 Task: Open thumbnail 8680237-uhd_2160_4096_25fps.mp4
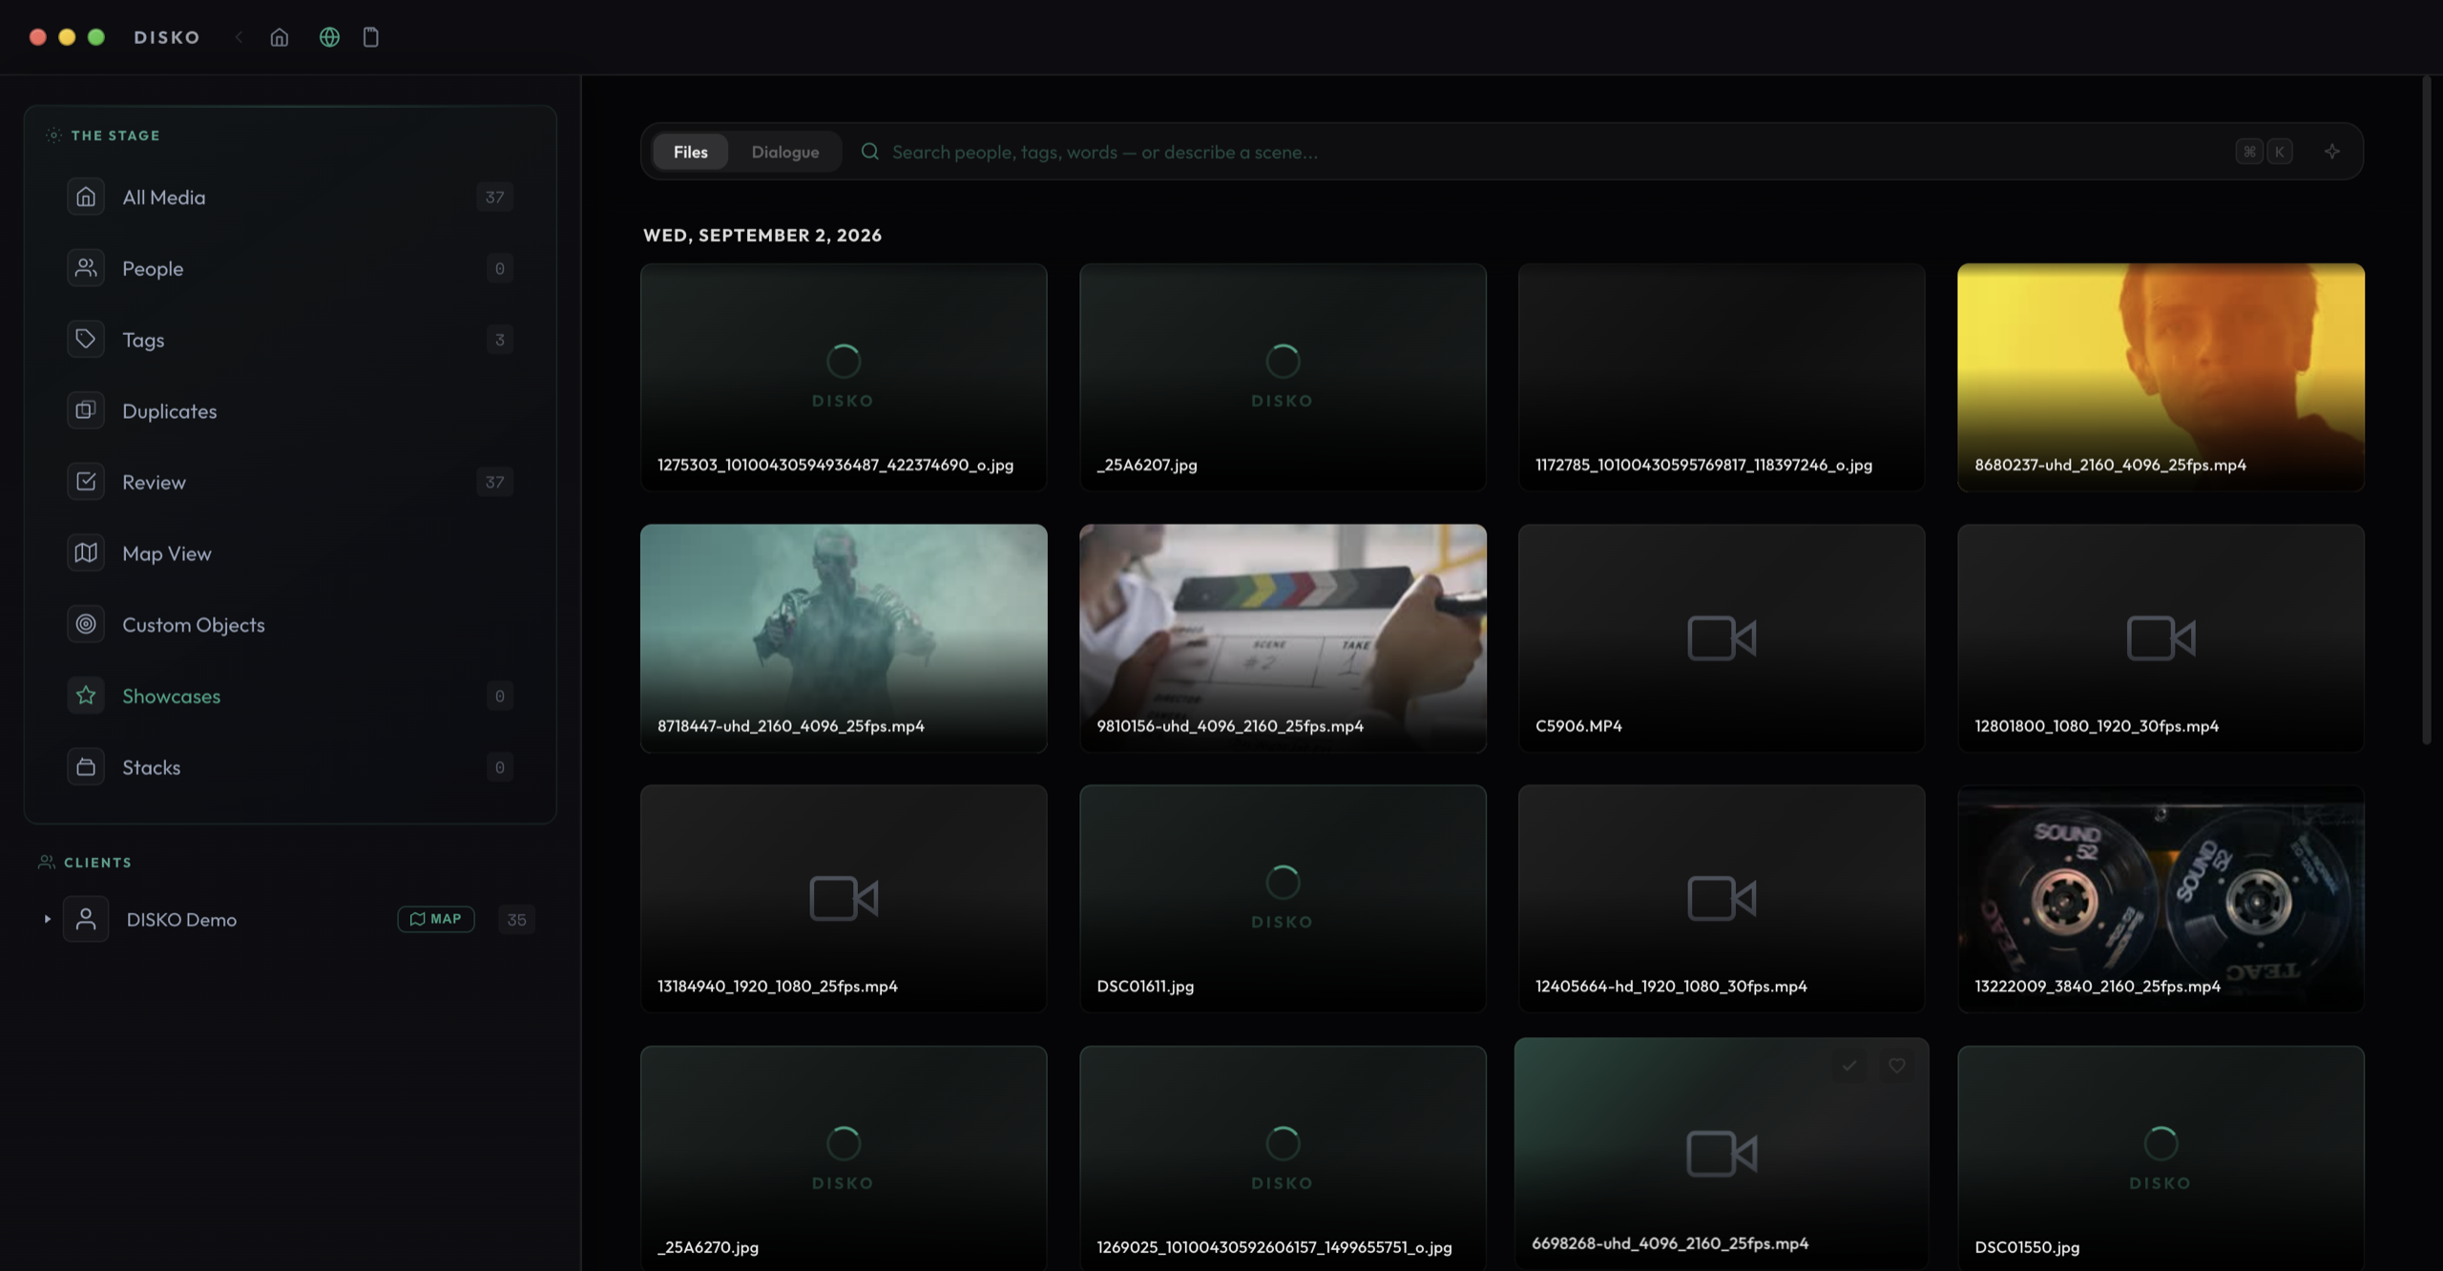coord(2161,378)
